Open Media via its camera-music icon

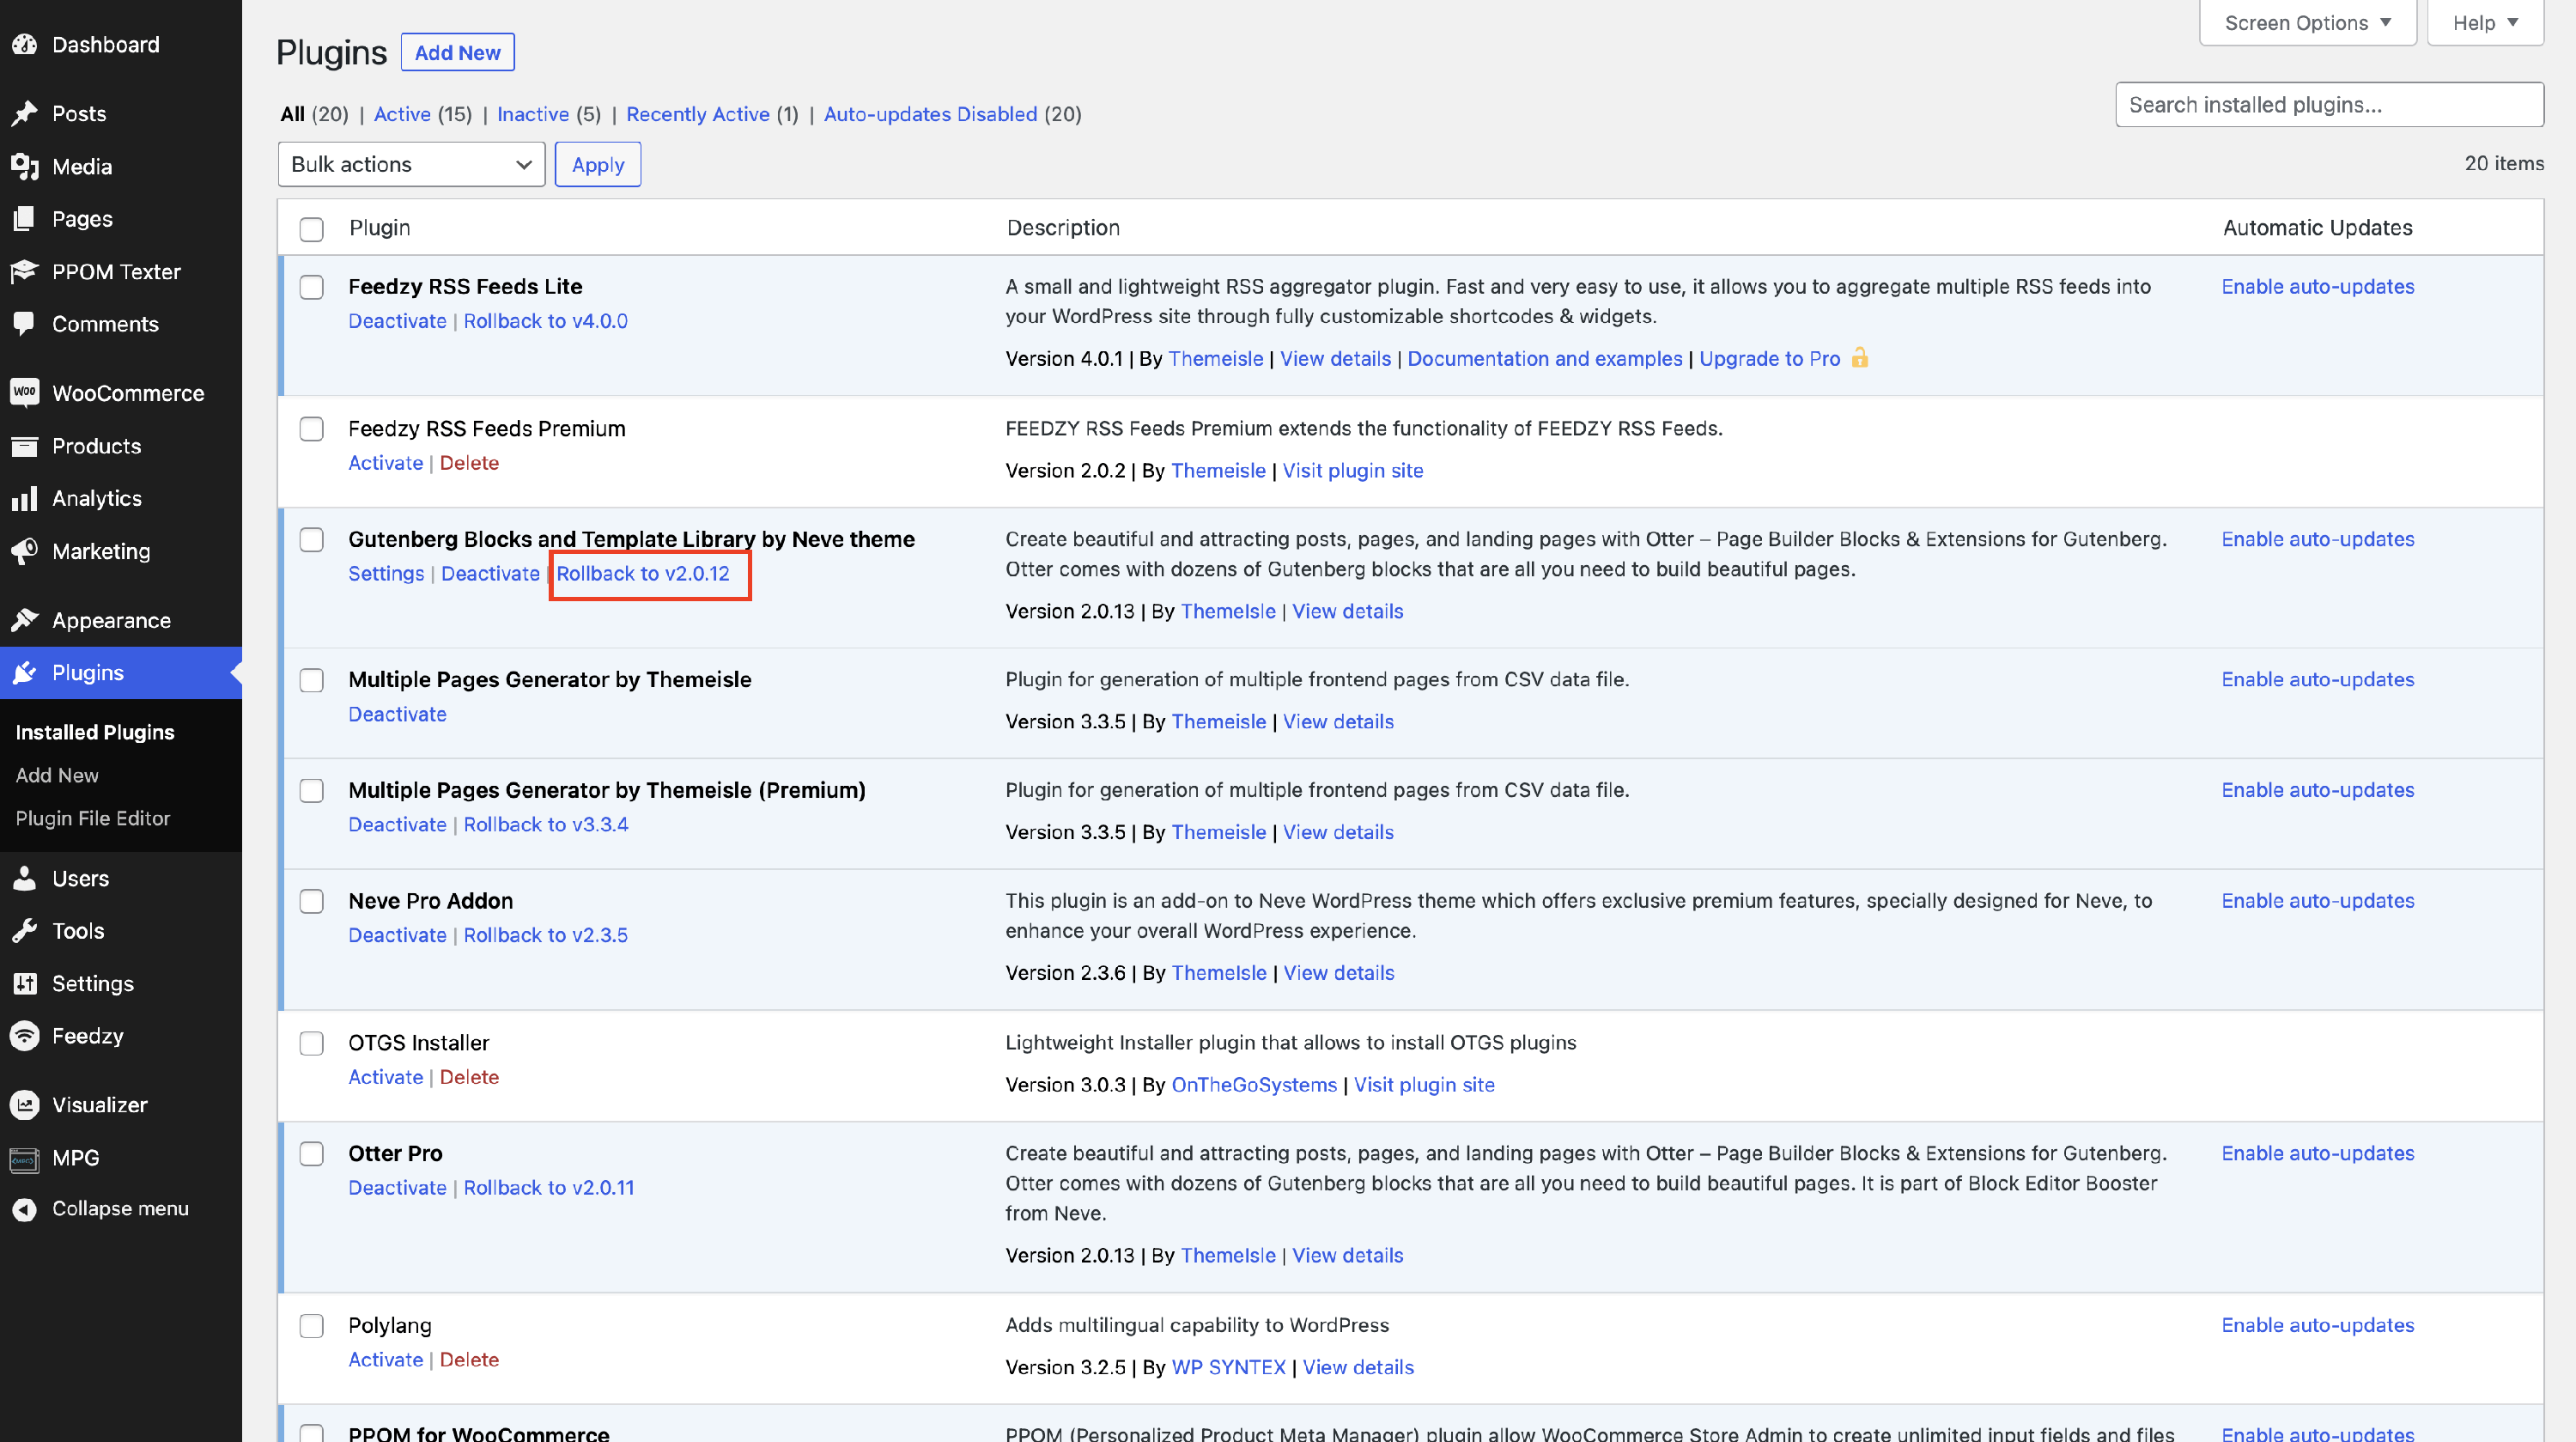(25, 166)
